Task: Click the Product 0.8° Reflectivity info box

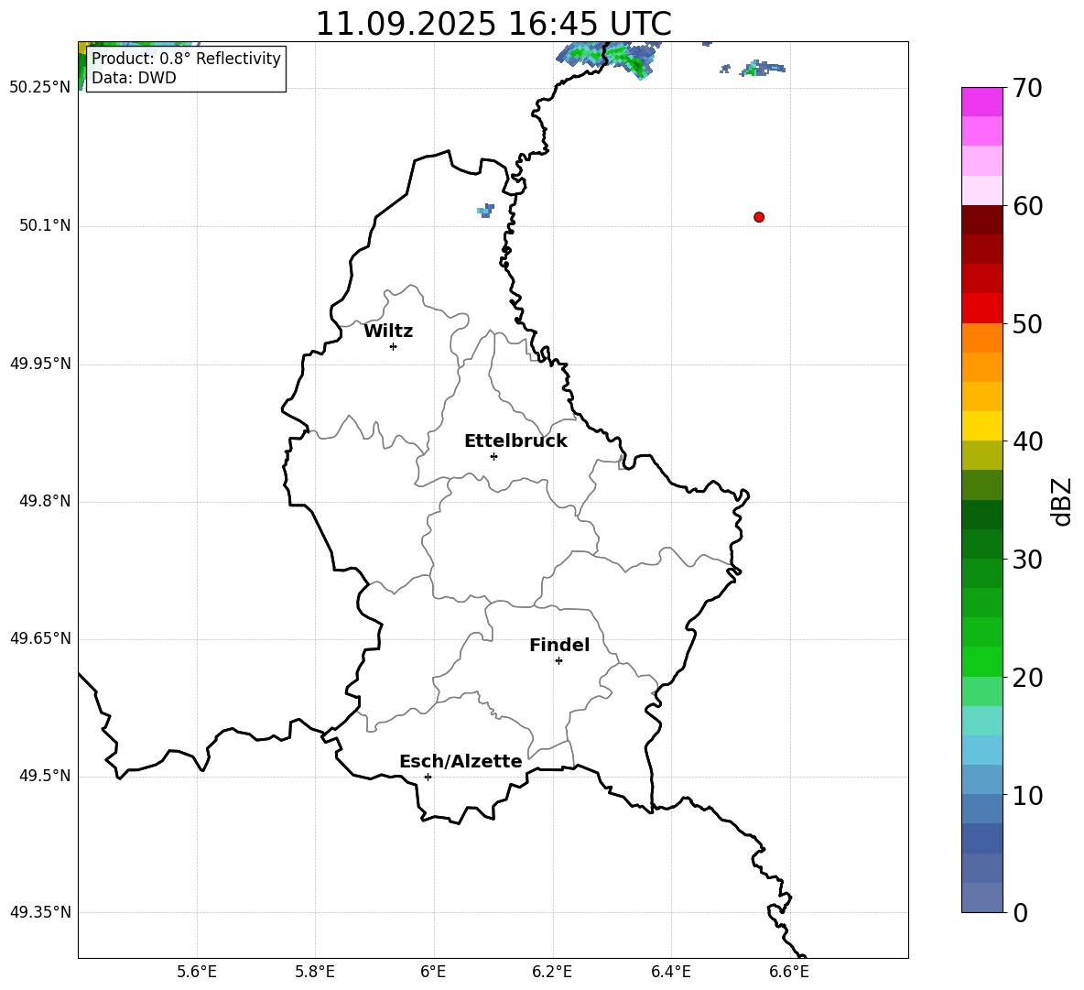Action: 186,69
